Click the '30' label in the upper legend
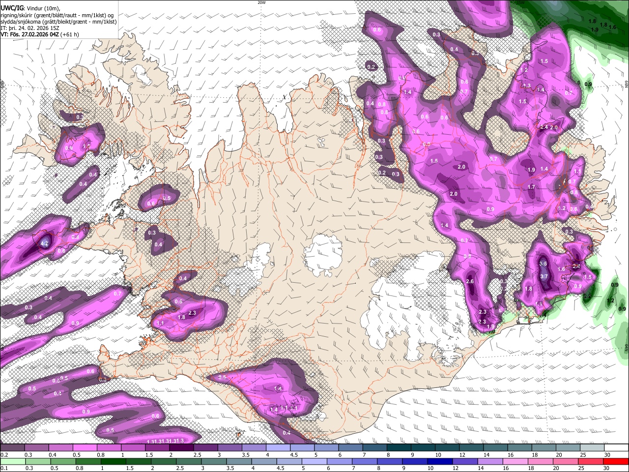Image resolution: width=629 pixels, height=472 pixels. point(607,455)
